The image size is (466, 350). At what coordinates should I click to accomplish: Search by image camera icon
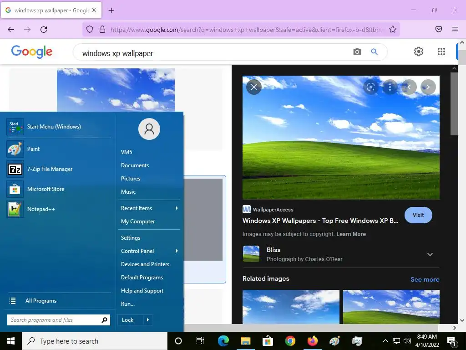point(357,52)
